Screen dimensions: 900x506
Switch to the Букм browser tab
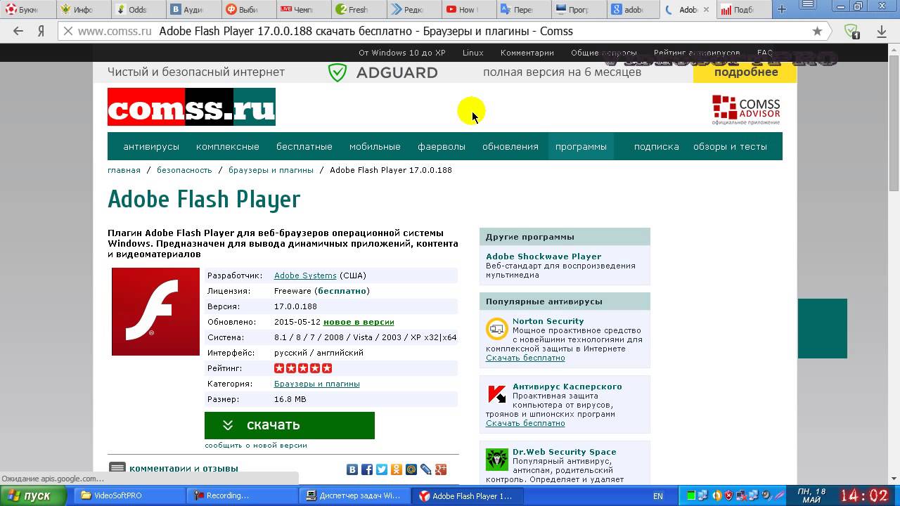coord(27,10)
